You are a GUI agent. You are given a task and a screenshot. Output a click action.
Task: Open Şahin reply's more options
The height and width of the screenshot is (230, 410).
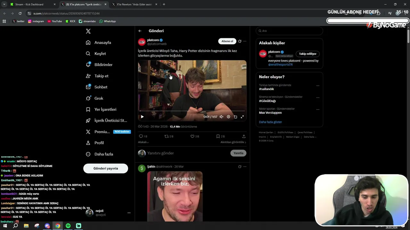pyautogui.click(x=245, y=167)
